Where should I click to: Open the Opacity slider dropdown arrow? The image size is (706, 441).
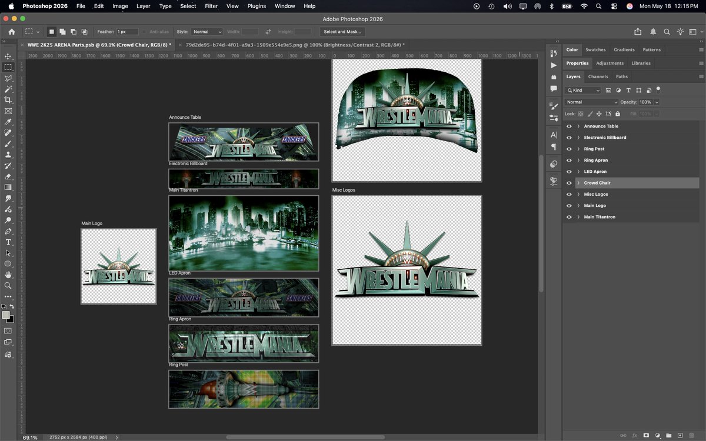point(657,102)
